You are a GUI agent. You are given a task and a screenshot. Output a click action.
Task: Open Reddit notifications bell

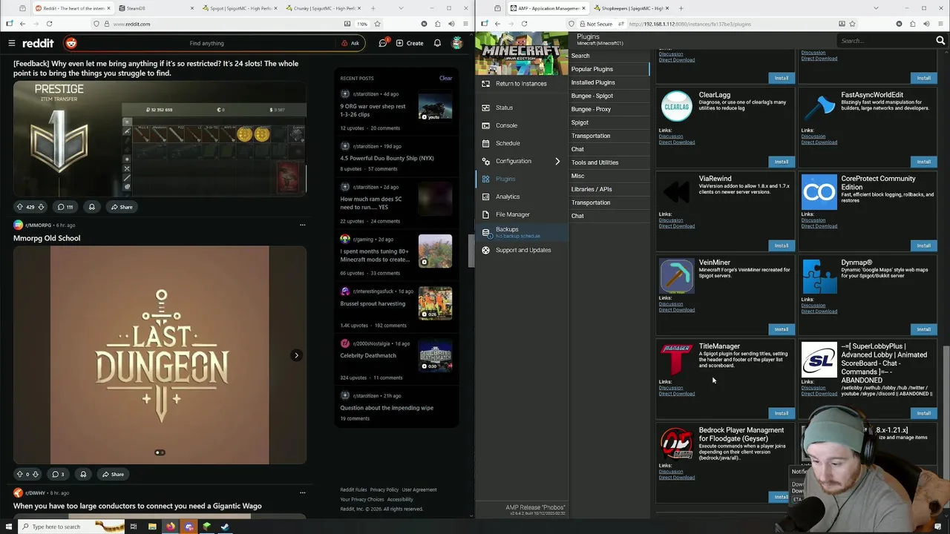tap(437, 43)
